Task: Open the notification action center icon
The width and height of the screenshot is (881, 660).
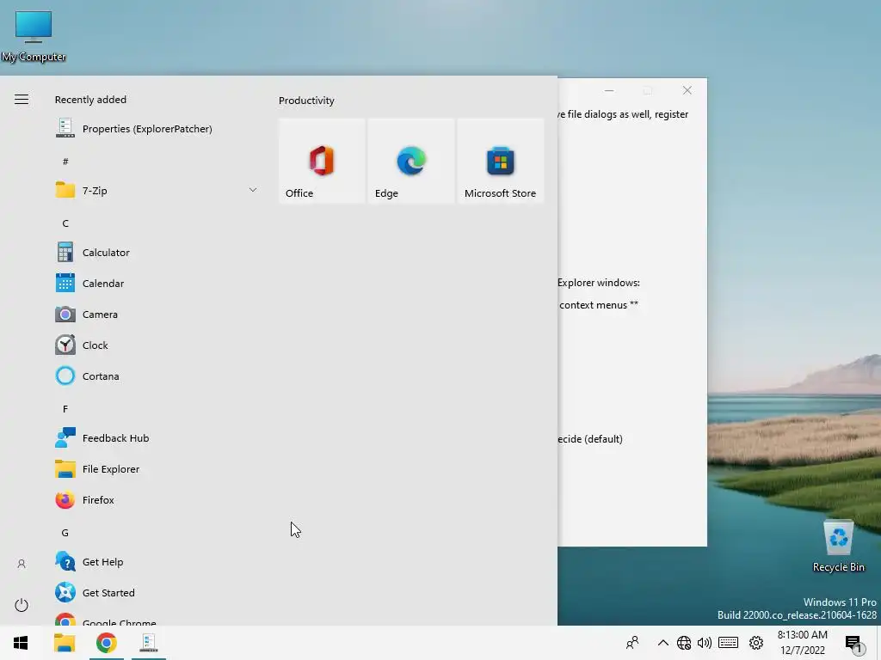Action: (x=853, y=644)
